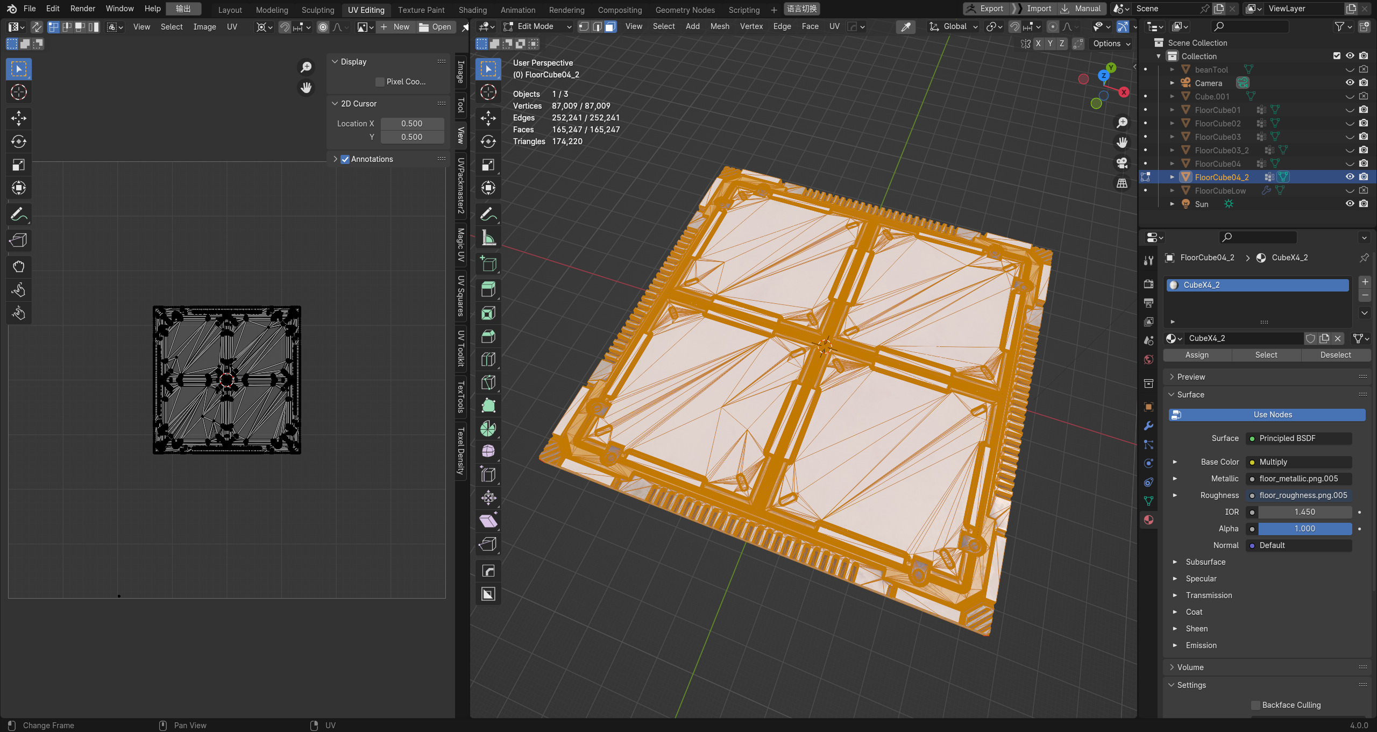Toggle camera view icon in viewport
1377x732 pixels.
(1122, 163)
